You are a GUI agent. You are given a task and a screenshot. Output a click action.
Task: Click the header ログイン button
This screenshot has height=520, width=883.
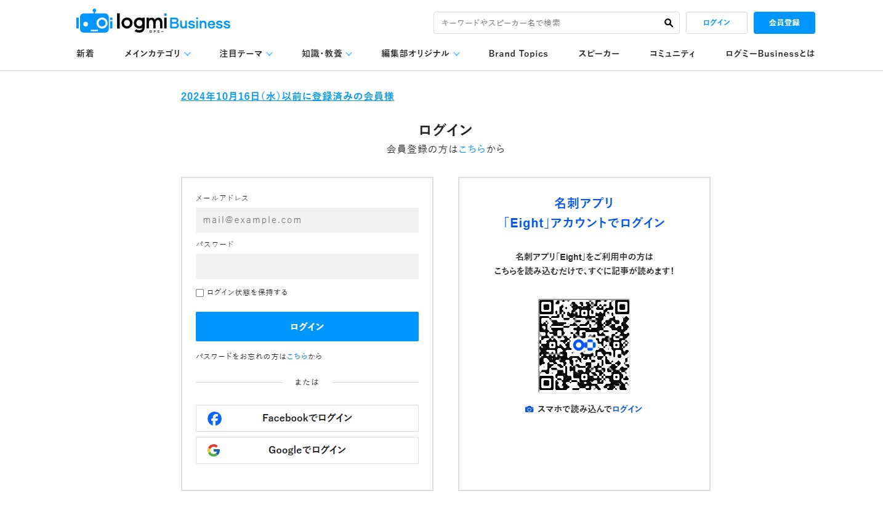tap(717, 23)
